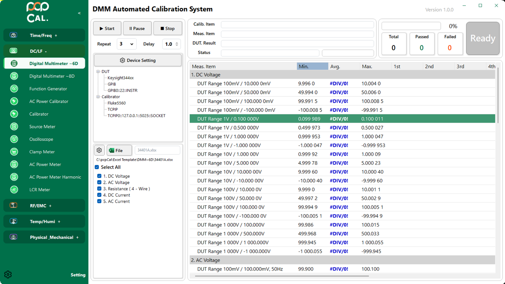Collapse the DUT tree node
The width and height of the screenshot is (505, 284).
98,72
